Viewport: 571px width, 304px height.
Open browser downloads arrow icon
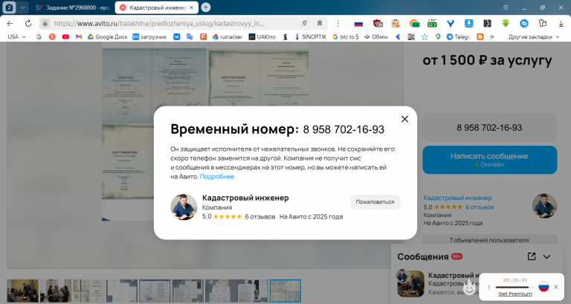pyautogui.click(x=561, y=23)
